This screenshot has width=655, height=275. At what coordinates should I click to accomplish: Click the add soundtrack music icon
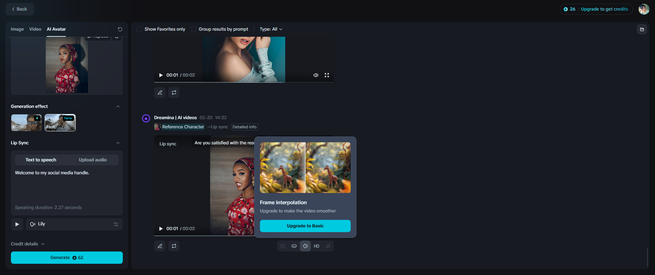coord(328,246)
